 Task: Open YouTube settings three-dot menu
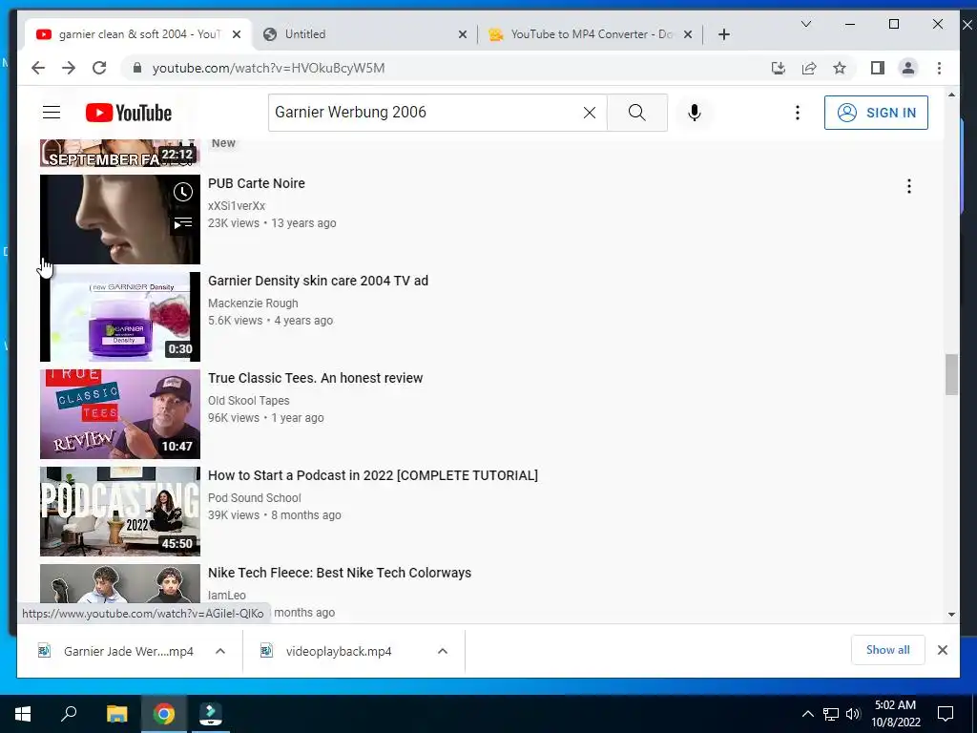pos(797,113)
